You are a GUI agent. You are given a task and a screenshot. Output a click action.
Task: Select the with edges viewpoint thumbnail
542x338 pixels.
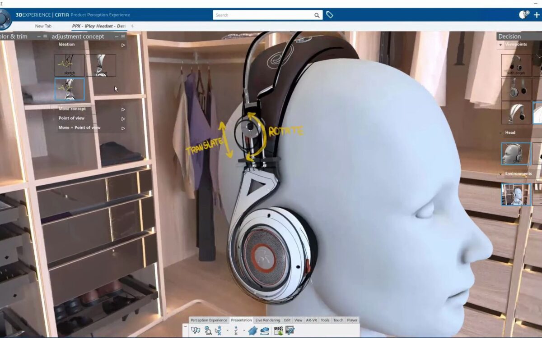pos(516,65)
